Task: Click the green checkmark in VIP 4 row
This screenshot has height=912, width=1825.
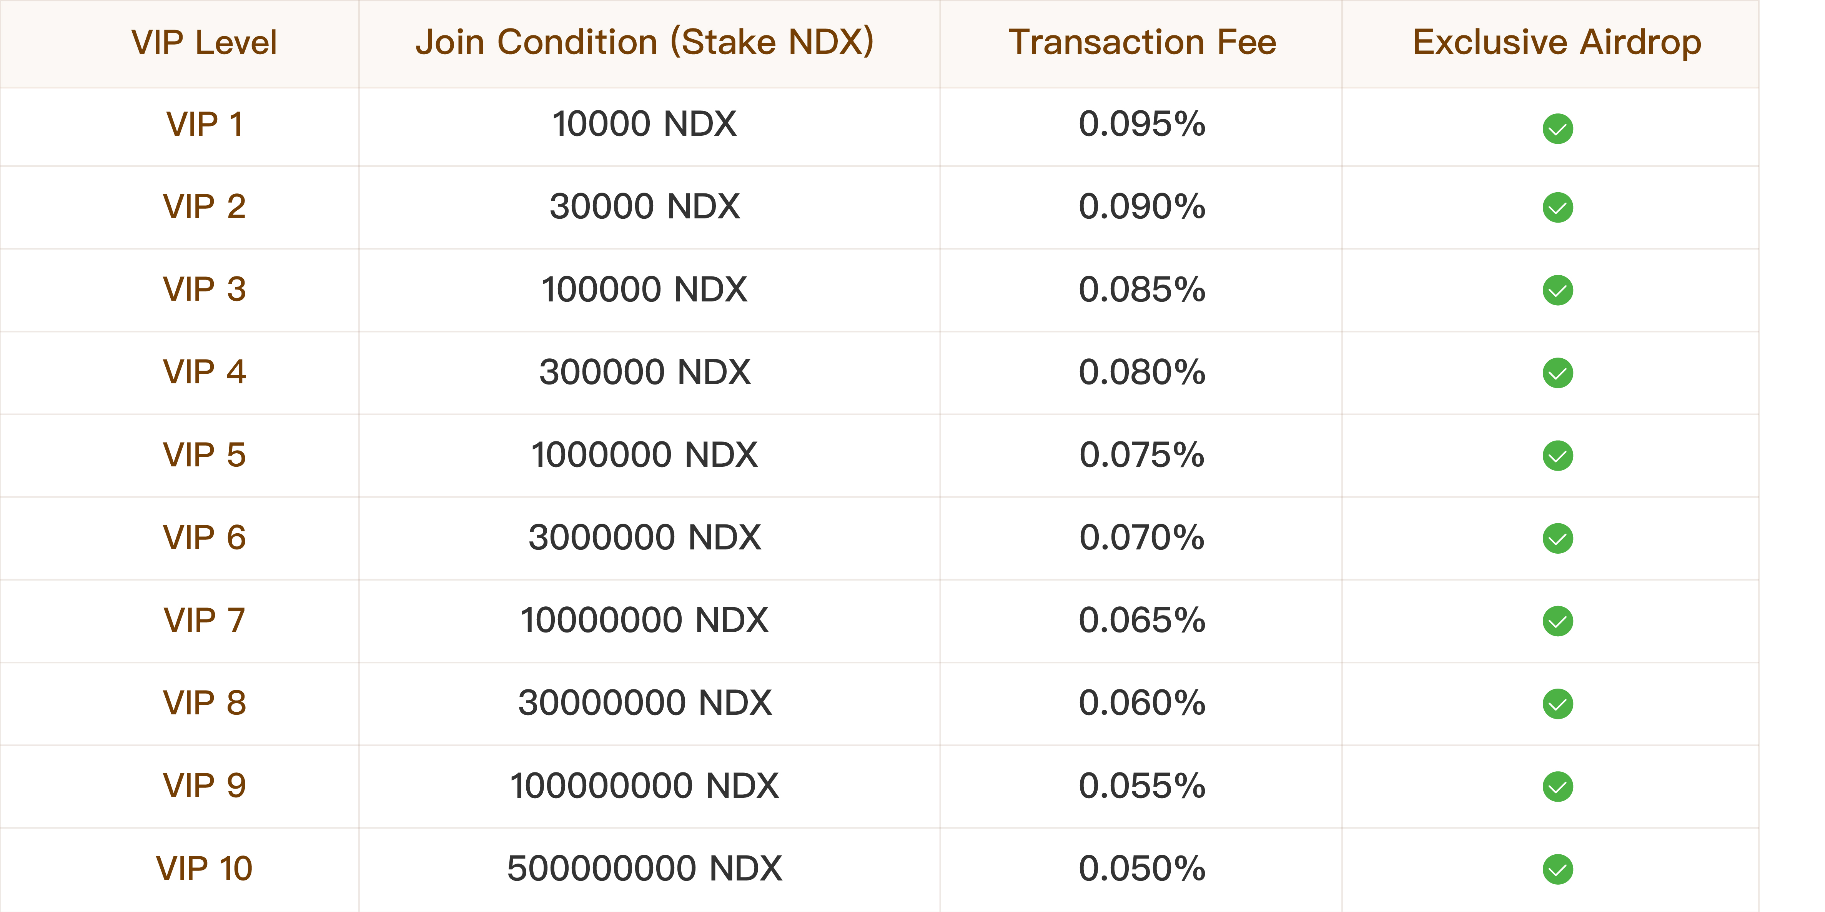Action: coord(1557,373)
